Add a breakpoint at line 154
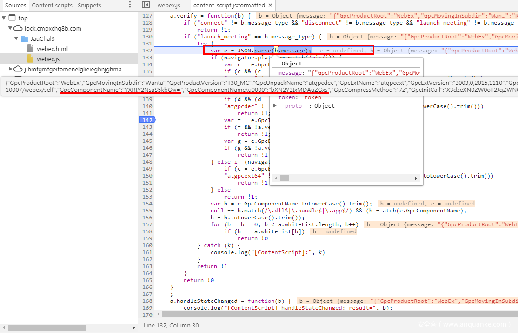This screenshot has width=518, height=333. (147, 204)
